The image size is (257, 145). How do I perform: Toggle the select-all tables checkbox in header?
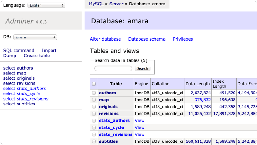pos(94,84)
